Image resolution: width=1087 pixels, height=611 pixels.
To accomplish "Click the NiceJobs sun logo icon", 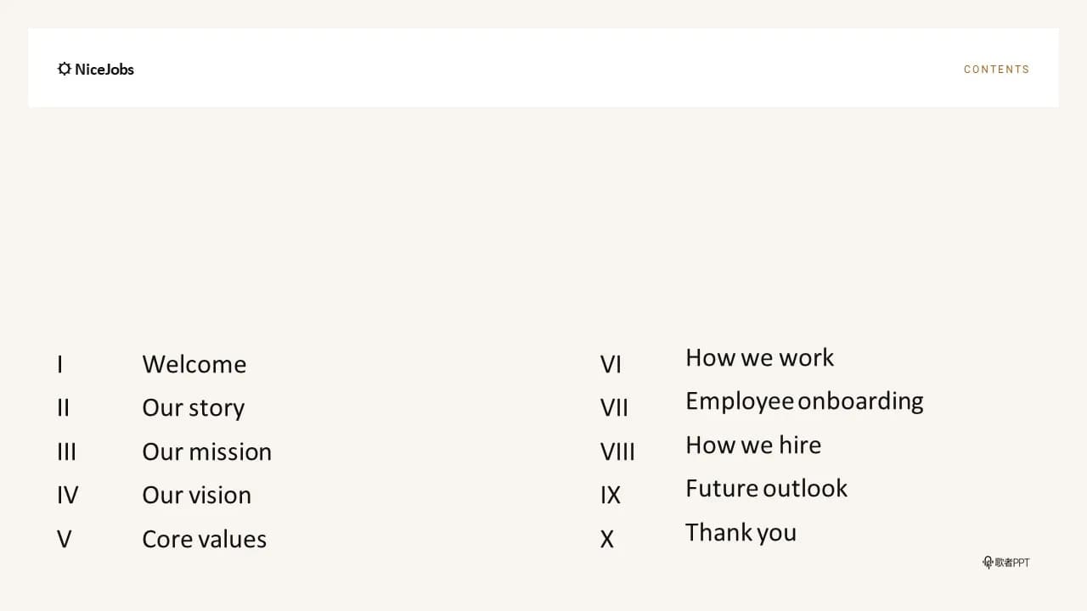I will pos(65,69).
